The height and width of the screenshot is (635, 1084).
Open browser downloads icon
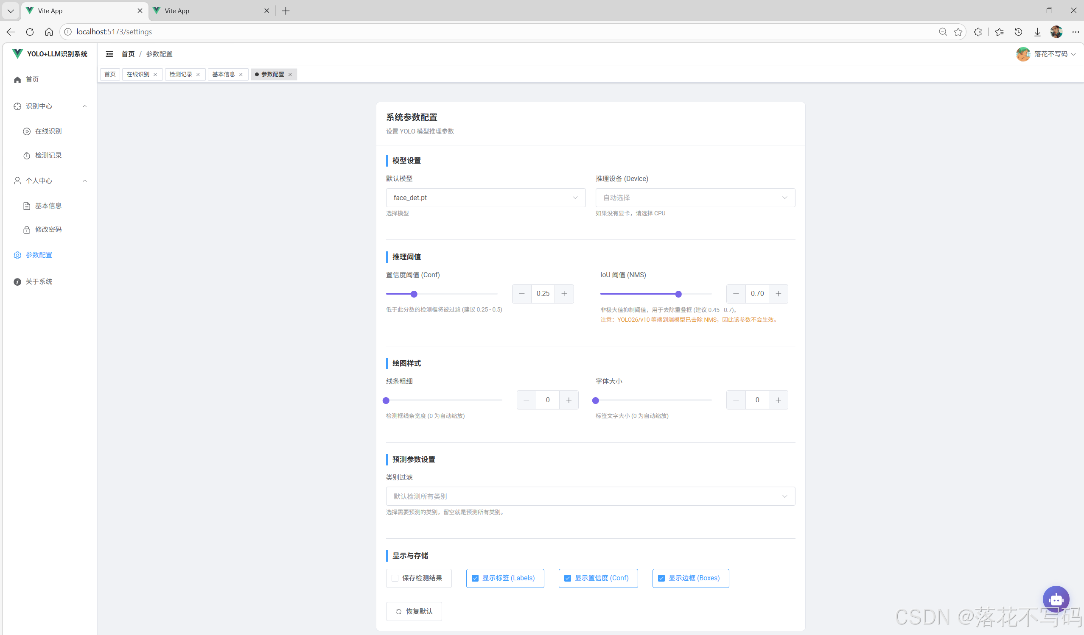click(1037, 32)
